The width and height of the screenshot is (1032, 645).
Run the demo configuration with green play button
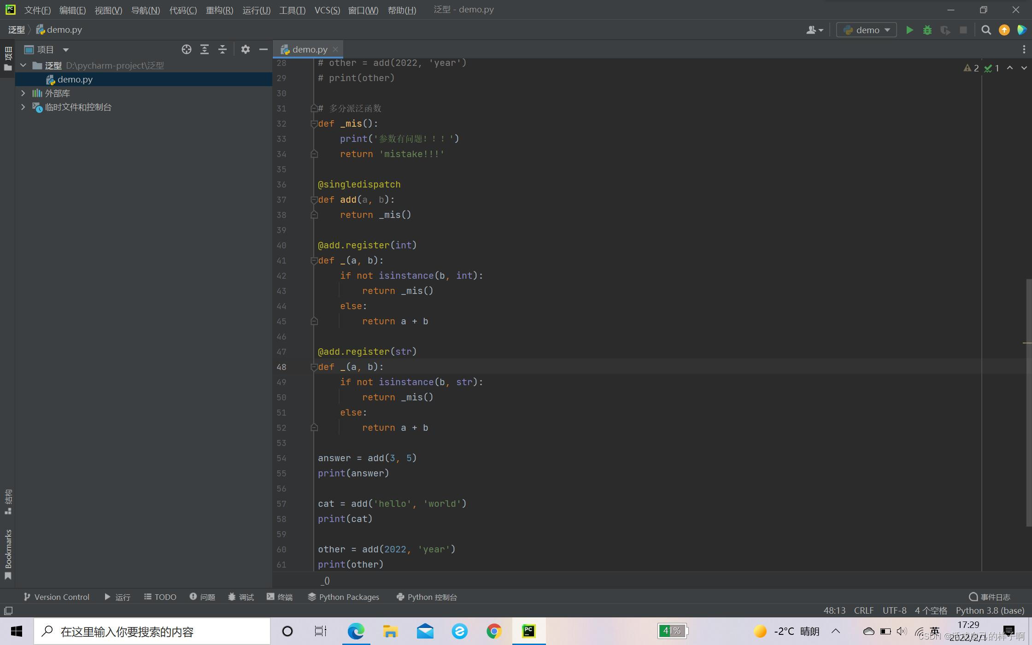click(x=909, y=30)
